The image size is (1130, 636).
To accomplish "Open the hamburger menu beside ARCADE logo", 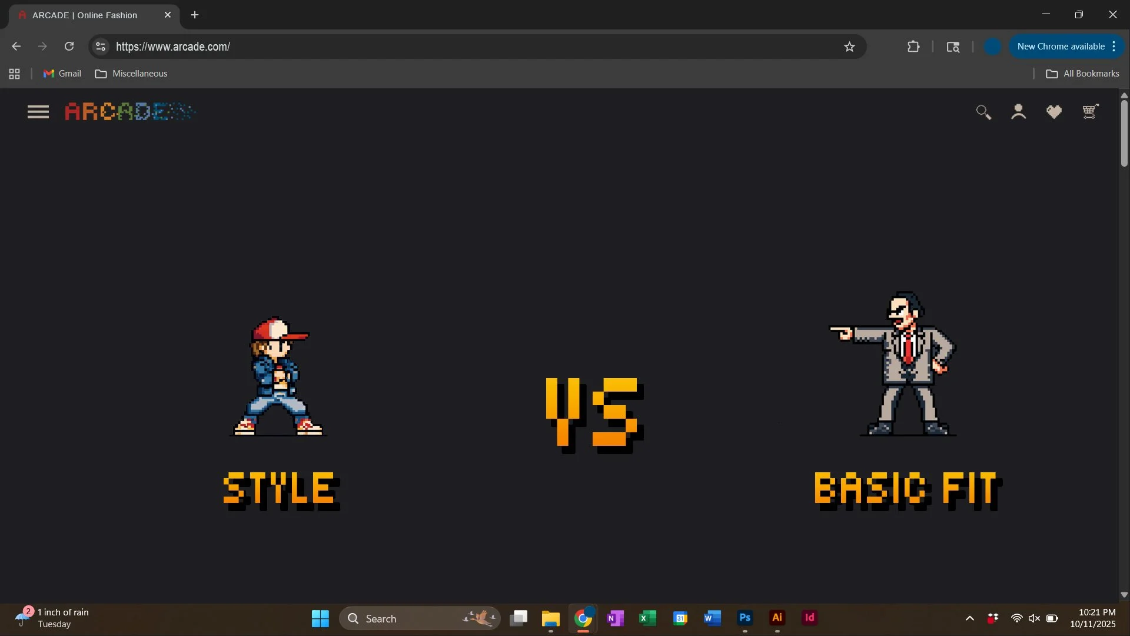I will (38, 112).
